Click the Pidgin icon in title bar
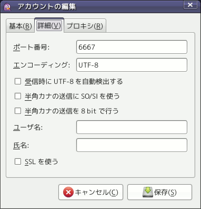This screenshot has width=201, height=209. (7, 7)
